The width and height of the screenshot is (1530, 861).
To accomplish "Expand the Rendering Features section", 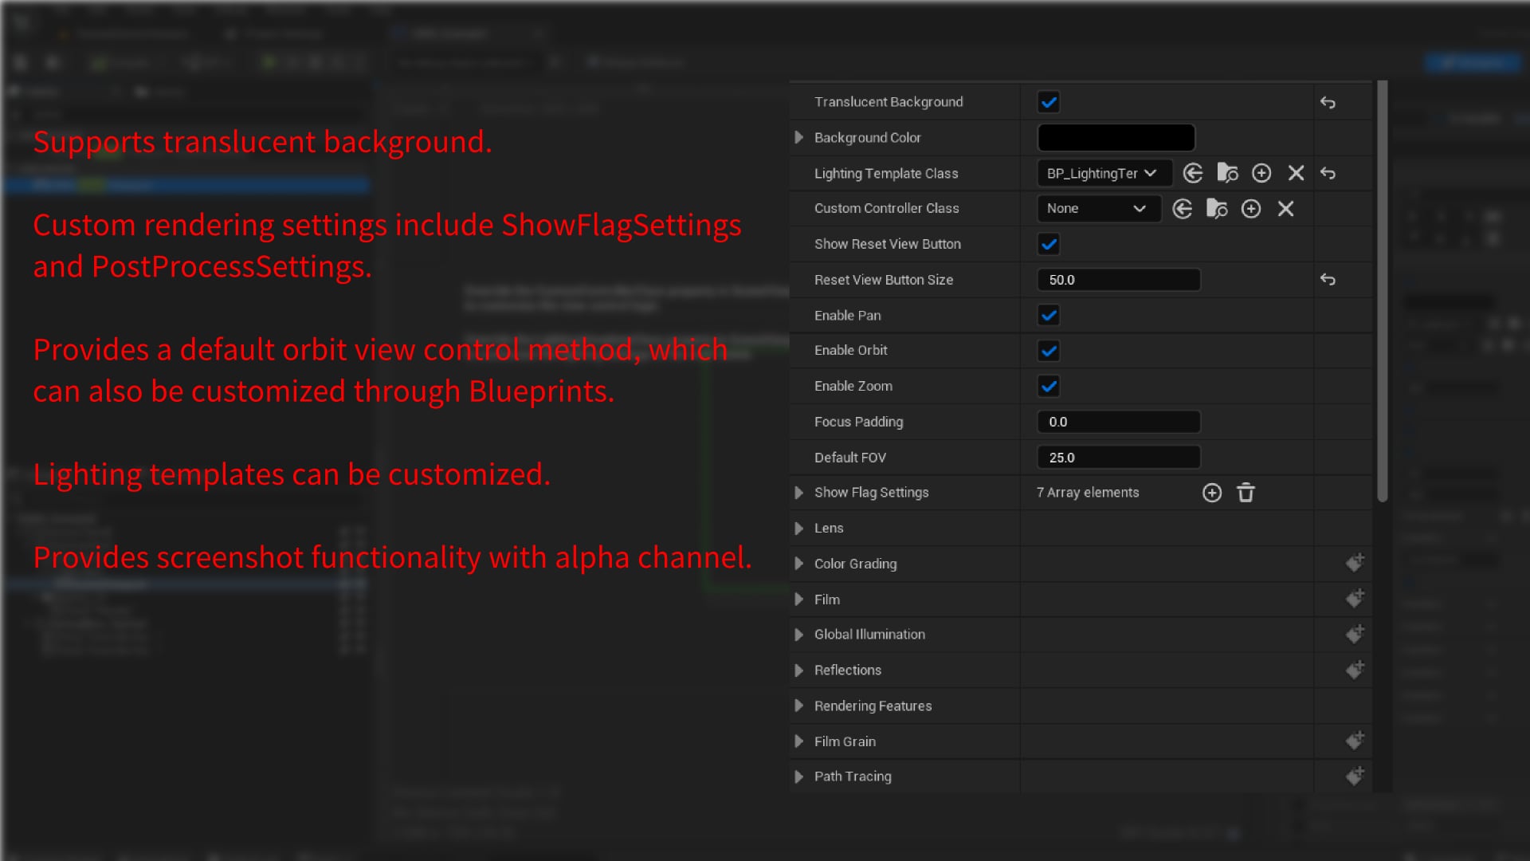I will (798, 706).
